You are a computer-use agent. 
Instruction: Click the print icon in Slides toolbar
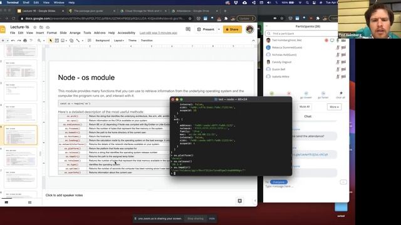coord(25,41)
